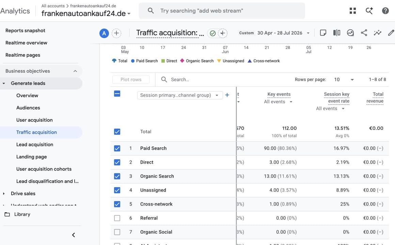Check the Organic Social row checkbox
The height and width of the screenshot is (245, 395).
point(117,232)
